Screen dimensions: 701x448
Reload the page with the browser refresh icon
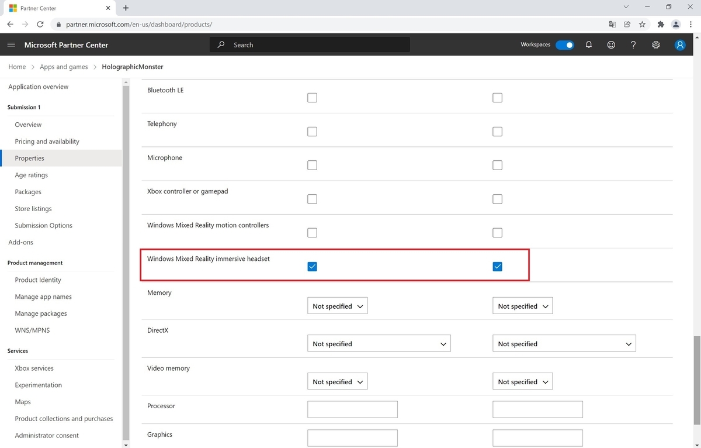(x=40, y=25)
